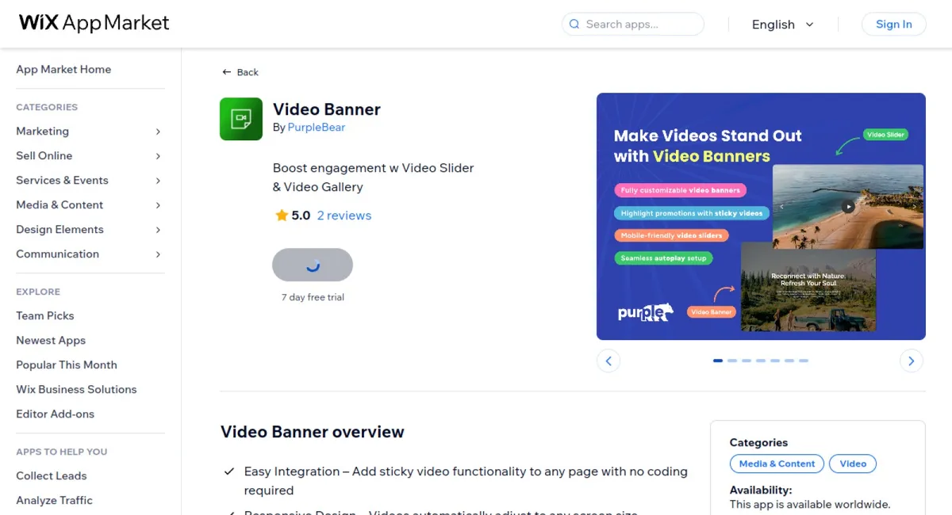Expand the Sell Online category chevron
Screen dimensions: 952x515
pyautogui.click(x=158, y=156)
